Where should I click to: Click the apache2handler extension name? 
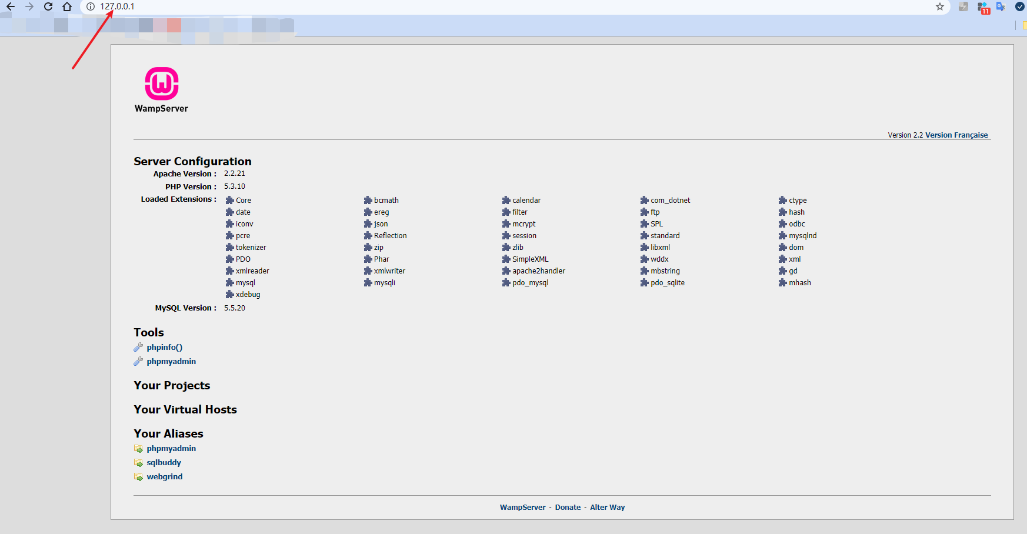click(539, 271)
